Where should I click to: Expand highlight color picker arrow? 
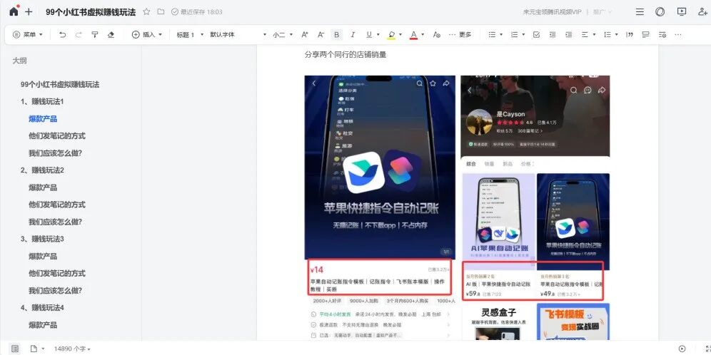[401, 34]
